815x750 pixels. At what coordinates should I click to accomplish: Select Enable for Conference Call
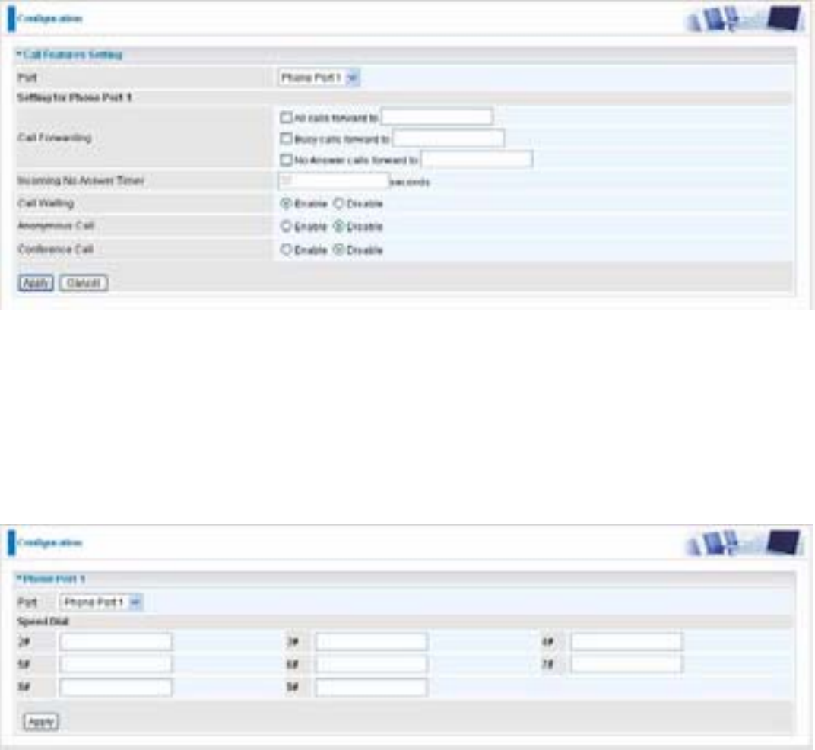coord(285,249)
